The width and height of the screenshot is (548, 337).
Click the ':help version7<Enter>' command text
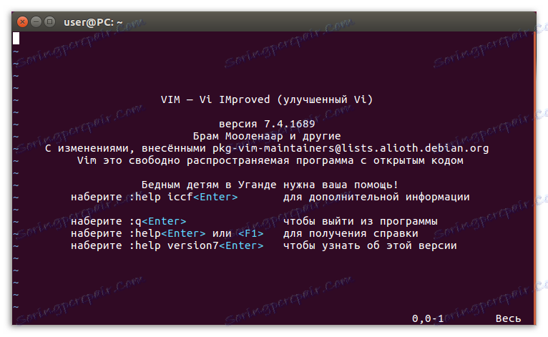(197, 245)
